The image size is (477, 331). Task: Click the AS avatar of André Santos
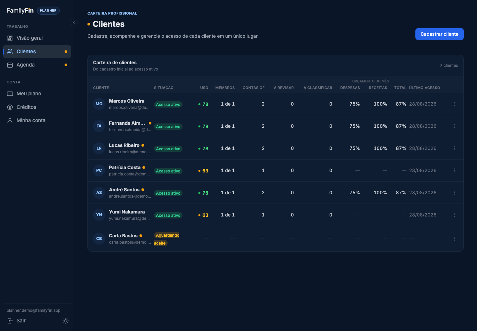pyautogui.click(x=99, y=193)
